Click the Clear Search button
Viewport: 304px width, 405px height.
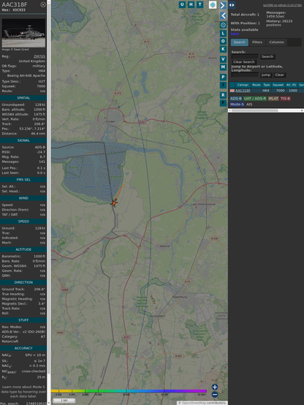click(x=244, y=62)
